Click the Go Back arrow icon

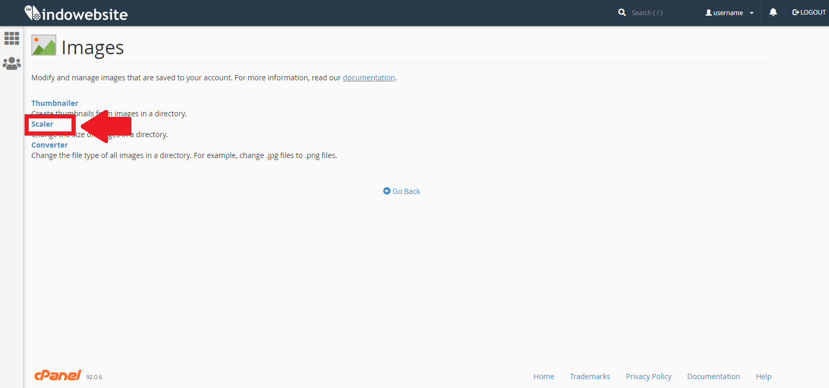coord(387,191)
